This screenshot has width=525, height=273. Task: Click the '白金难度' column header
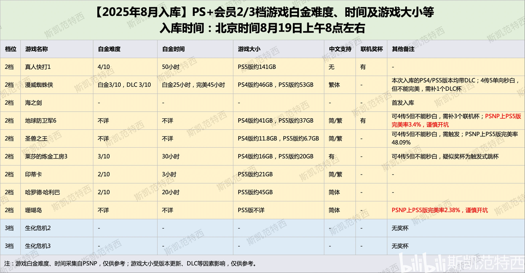tap(109, 49)
